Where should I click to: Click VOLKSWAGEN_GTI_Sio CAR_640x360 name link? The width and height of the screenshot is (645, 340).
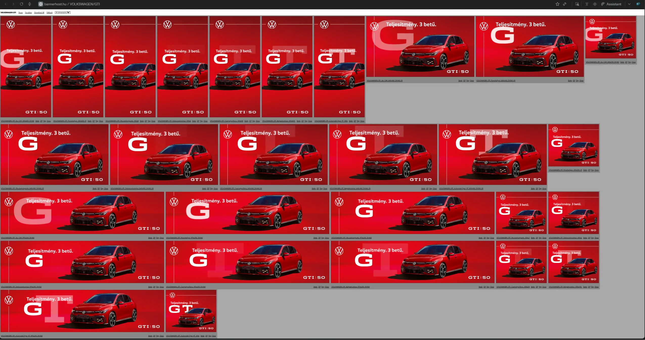click(x=385, y=81)
